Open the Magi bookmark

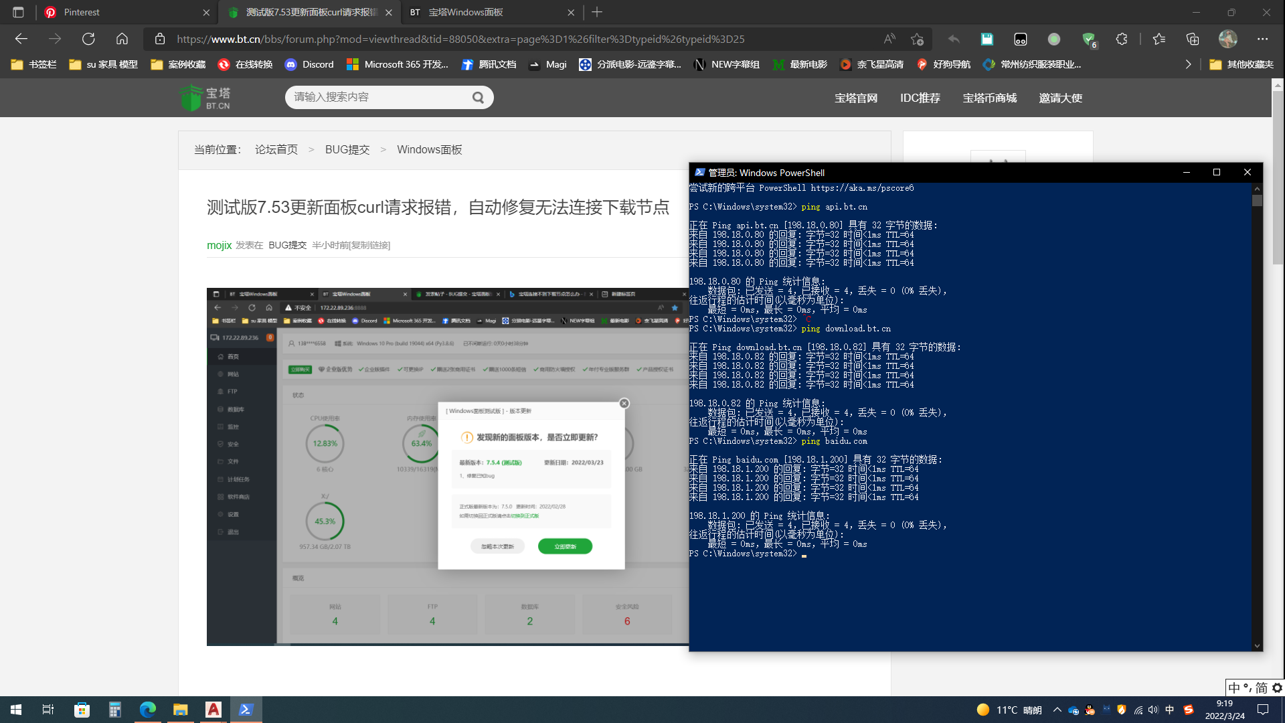pos(547,64)
